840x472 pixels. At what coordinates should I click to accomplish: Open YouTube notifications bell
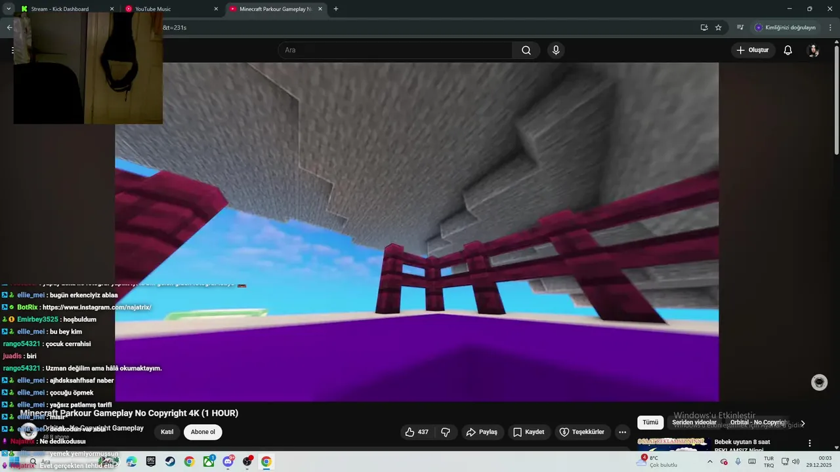coord(787,50)
